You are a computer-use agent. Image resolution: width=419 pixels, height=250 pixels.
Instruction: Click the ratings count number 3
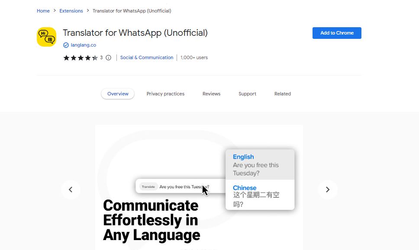(101, 57)
